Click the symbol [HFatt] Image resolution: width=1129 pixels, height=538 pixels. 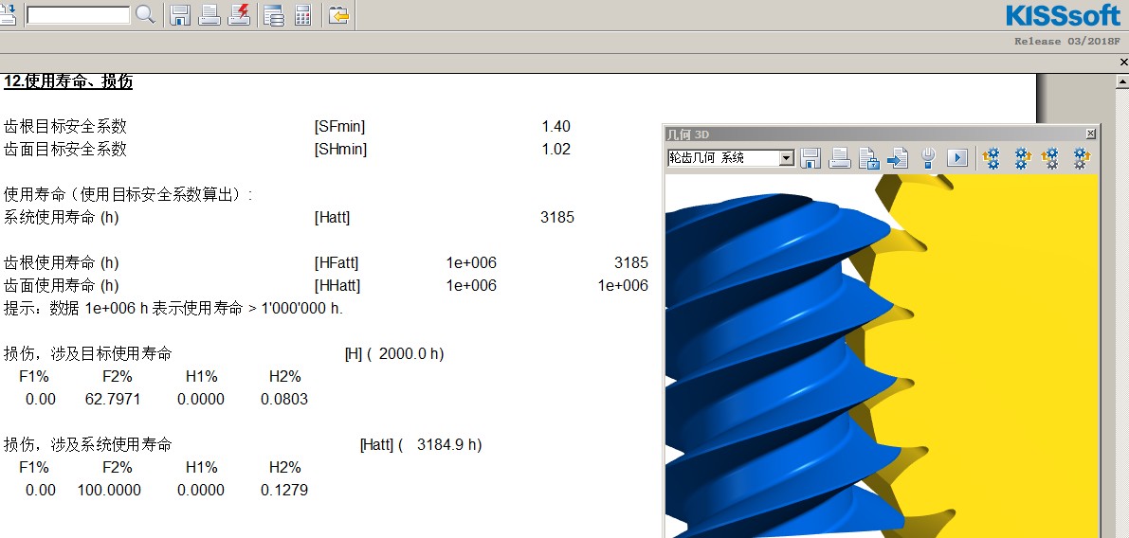(x=337, y=263)
